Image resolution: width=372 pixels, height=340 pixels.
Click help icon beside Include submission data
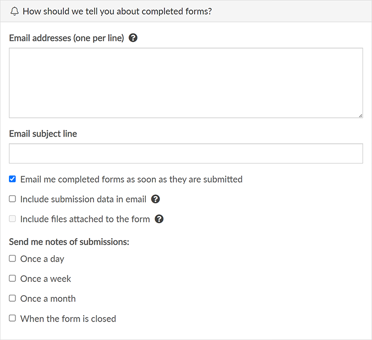(155, 199)
